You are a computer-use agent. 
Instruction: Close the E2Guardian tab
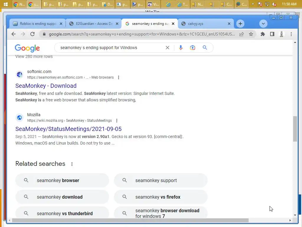pos(117,24)
